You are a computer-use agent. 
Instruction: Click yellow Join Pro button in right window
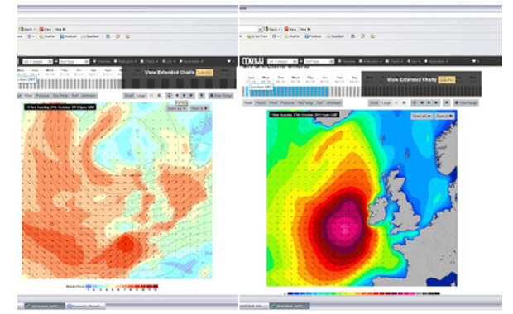[x=447, y=79]
